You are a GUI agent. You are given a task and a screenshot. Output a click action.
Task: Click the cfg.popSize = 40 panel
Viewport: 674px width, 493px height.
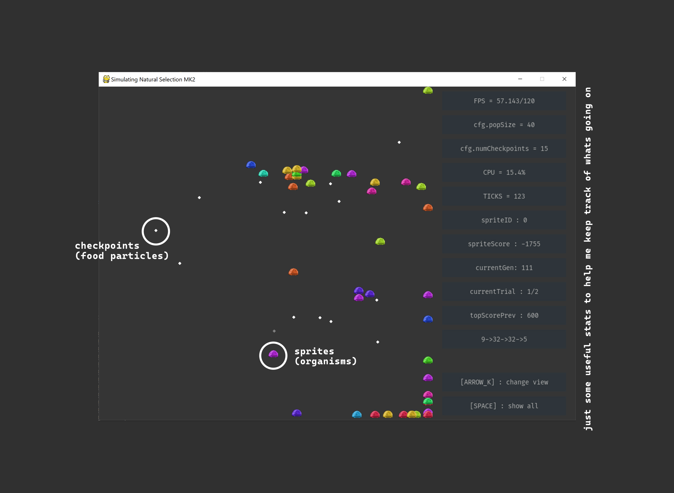[504, 125]
